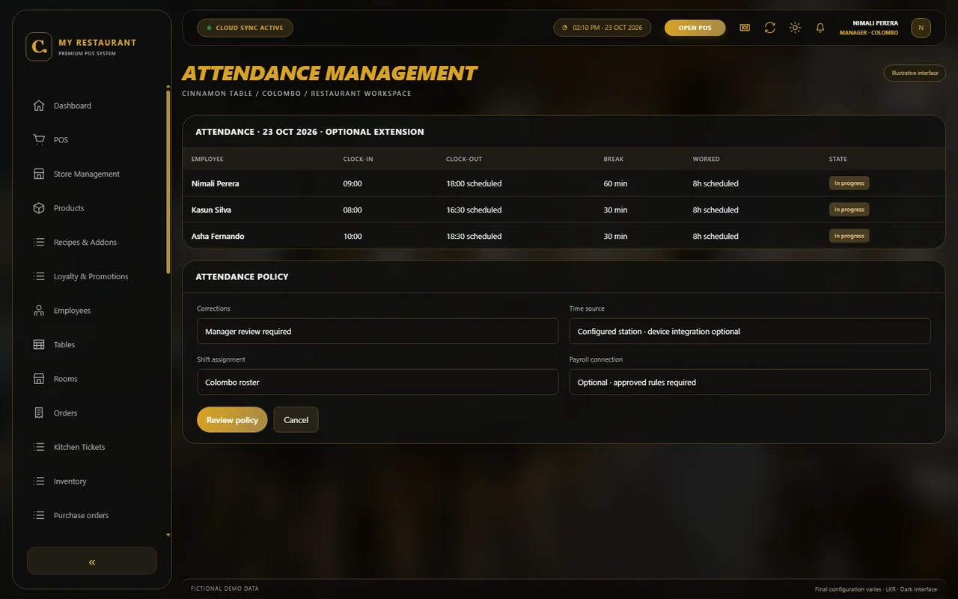Image resolution: width=958 pixels, height=599 pixels.
Task: Click the Time source field
Action: click(750, 331)
